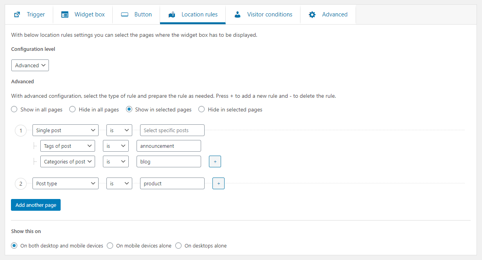
Task: Select the Hide in all pages option
Action: pos(72,109)
